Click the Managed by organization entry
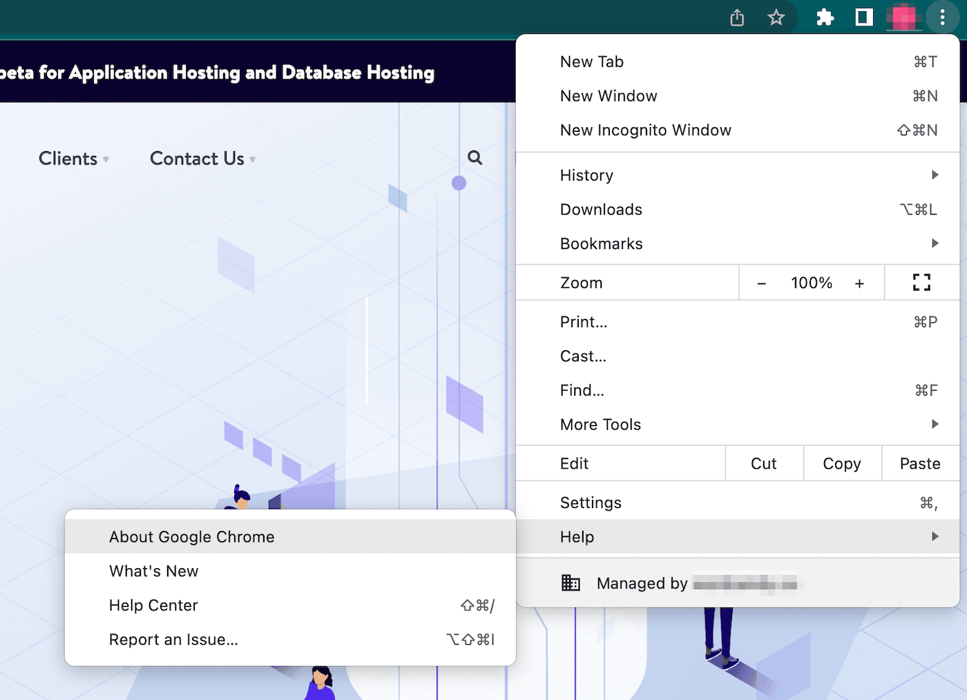Viewport: 967px width, 700px height. (x=680, y=583)
